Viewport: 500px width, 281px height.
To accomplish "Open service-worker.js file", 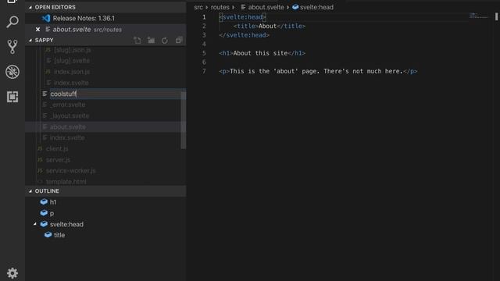I will point(71,171).
